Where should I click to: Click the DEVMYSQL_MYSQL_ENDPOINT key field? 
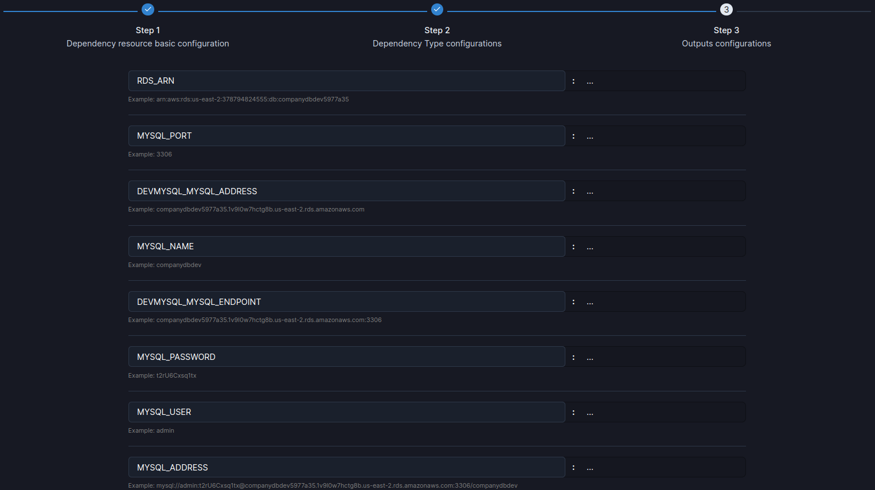346,301
